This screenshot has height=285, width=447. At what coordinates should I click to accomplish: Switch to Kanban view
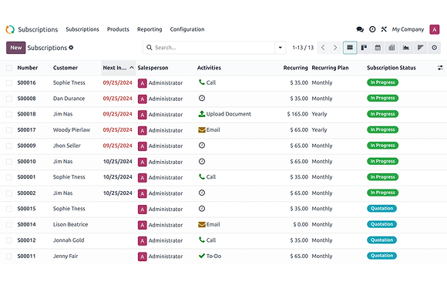coord(364,48)
